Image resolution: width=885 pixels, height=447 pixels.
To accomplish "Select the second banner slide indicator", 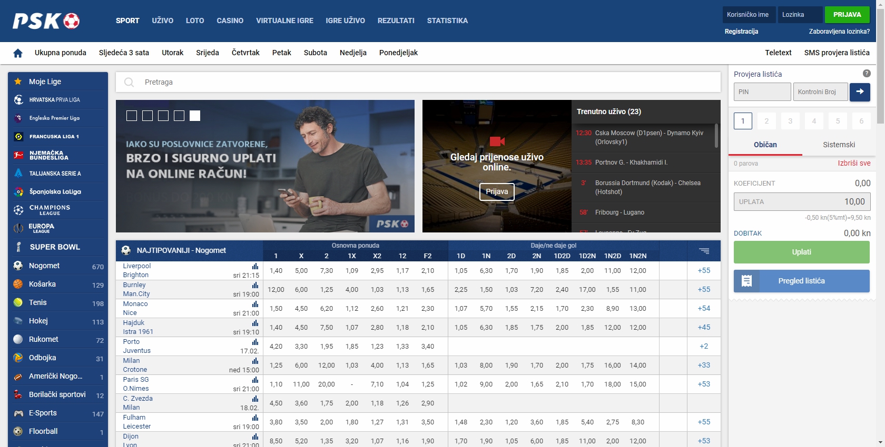I will 147,116.
